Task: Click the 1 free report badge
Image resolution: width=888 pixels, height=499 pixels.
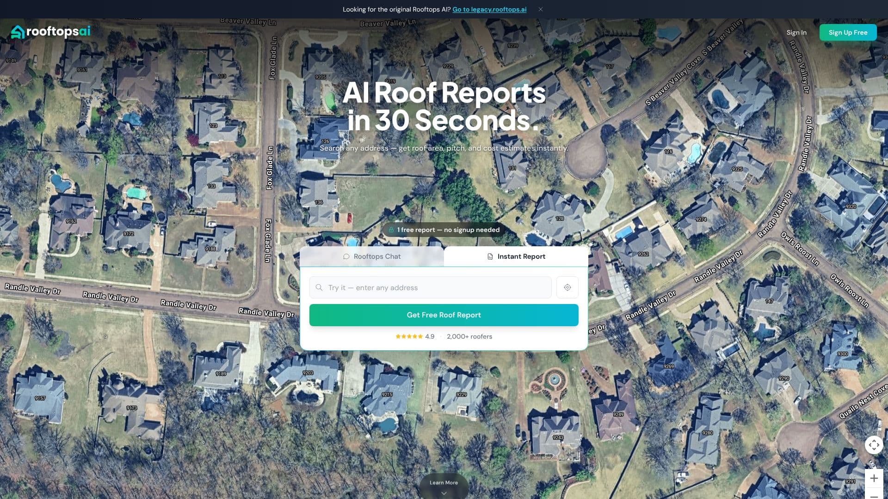Action: (444, 230)
